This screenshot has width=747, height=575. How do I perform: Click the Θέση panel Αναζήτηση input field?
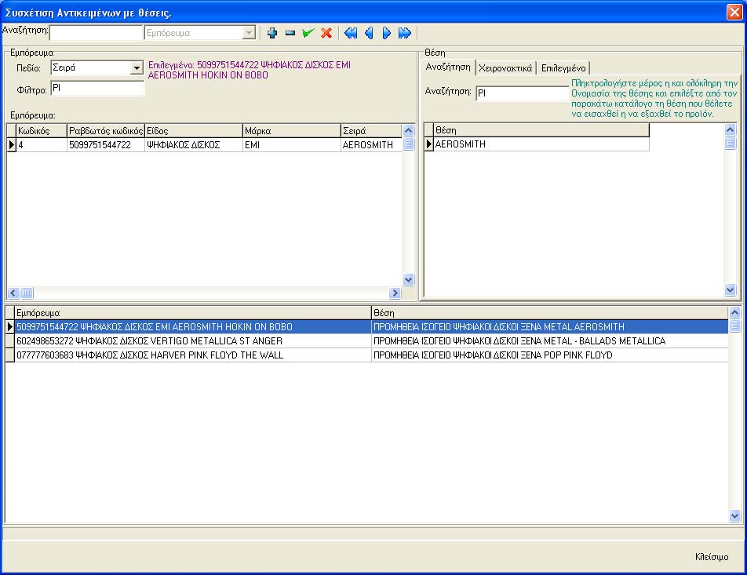point(523,93)
